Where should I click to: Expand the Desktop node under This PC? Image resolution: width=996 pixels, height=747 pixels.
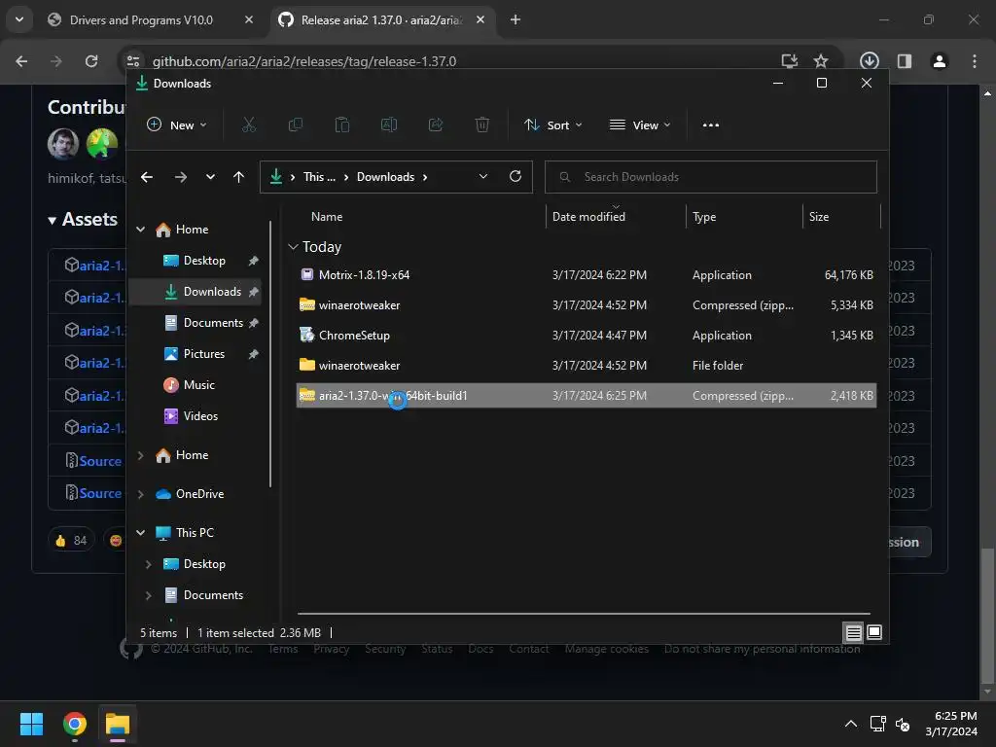pos(149,564)
